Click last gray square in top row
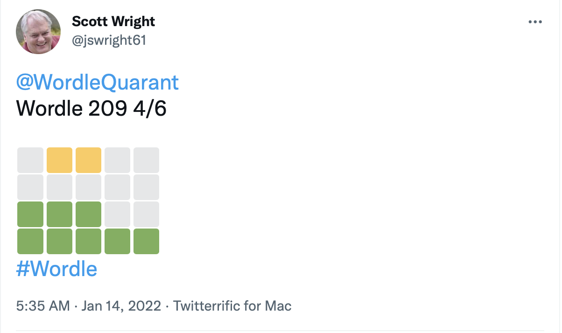Screen dimensions: 562x333 tap(146, 160)
